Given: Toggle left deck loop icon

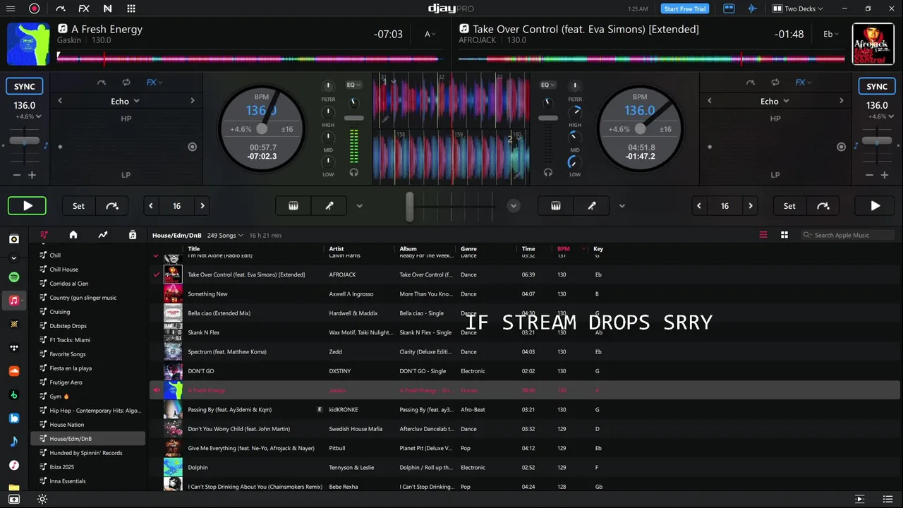Looking at the screenshot, I should click(x=126, y=83).
